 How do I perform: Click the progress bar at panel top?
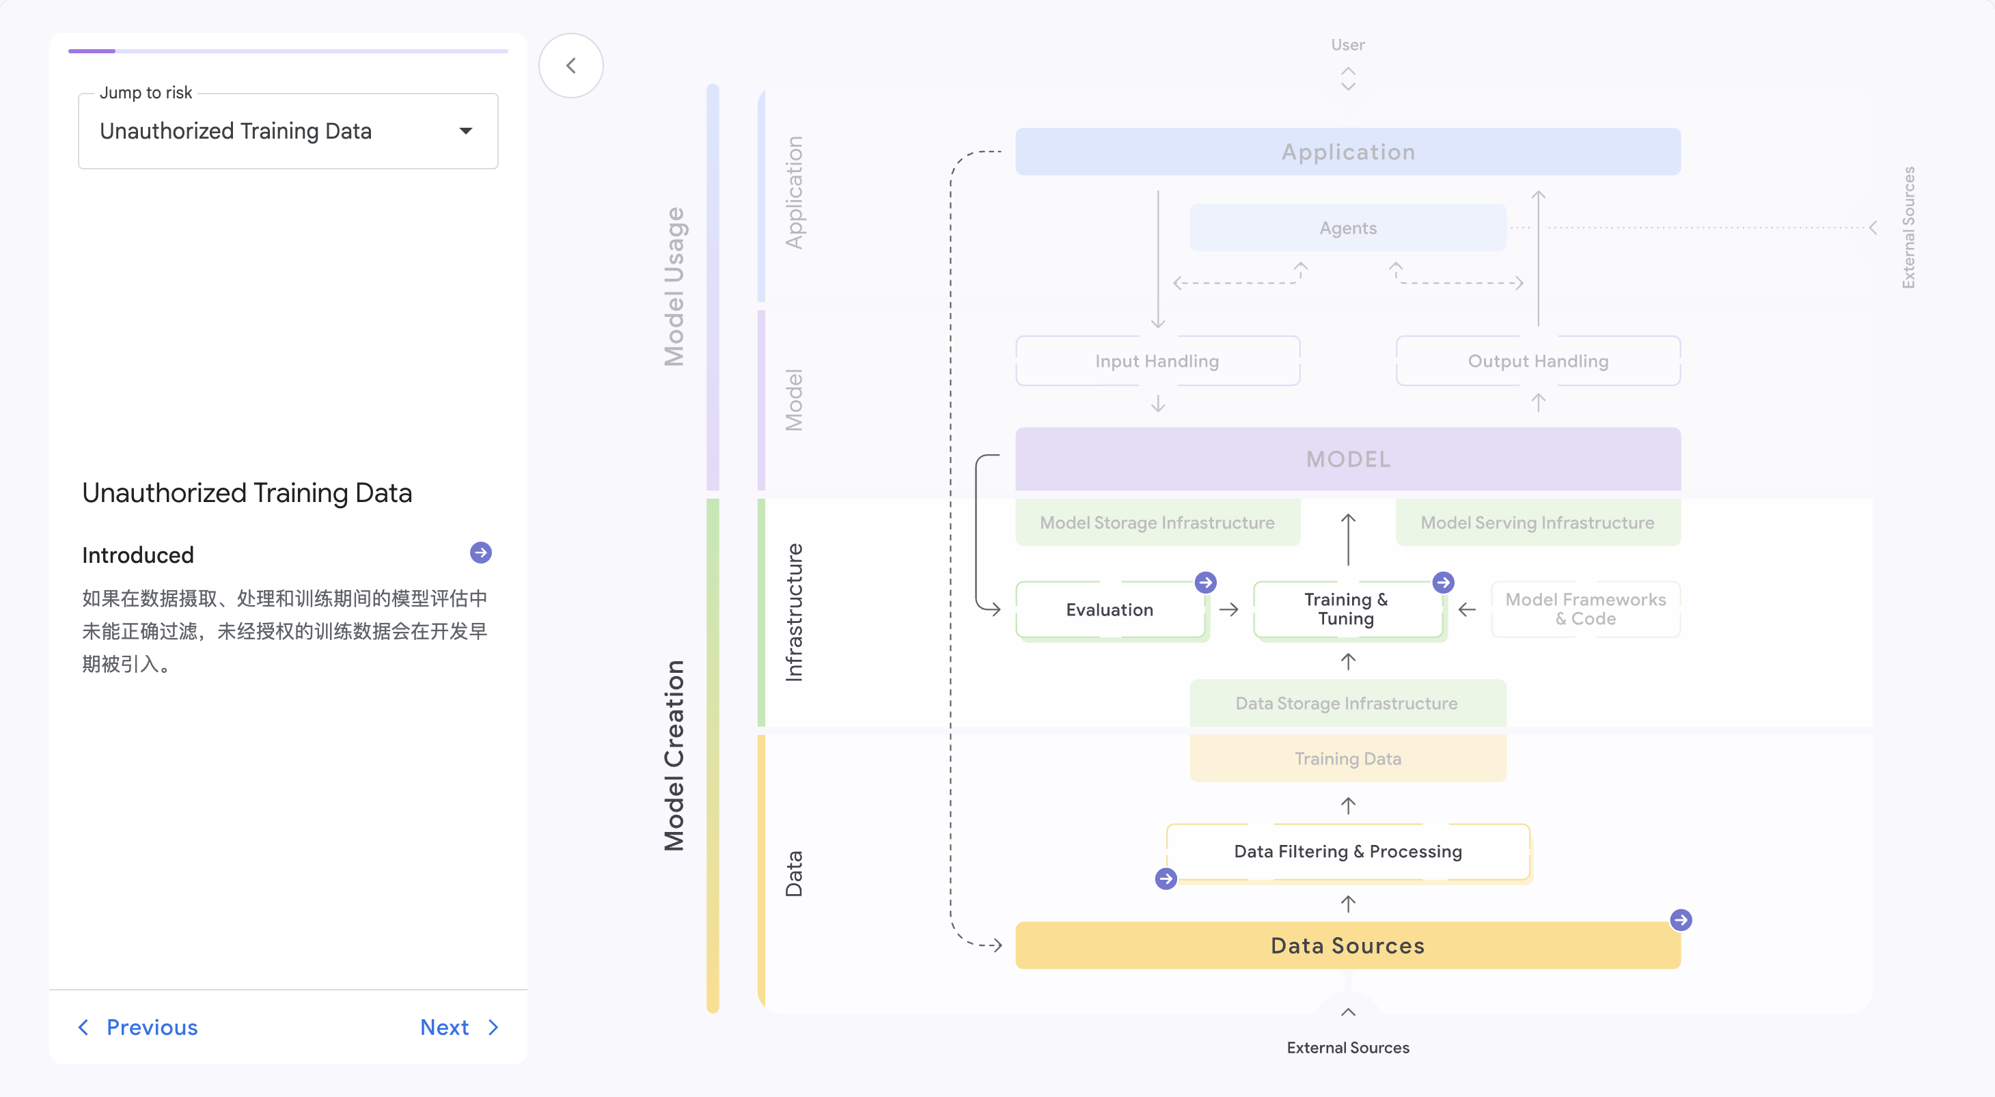[x=288, y=51]
